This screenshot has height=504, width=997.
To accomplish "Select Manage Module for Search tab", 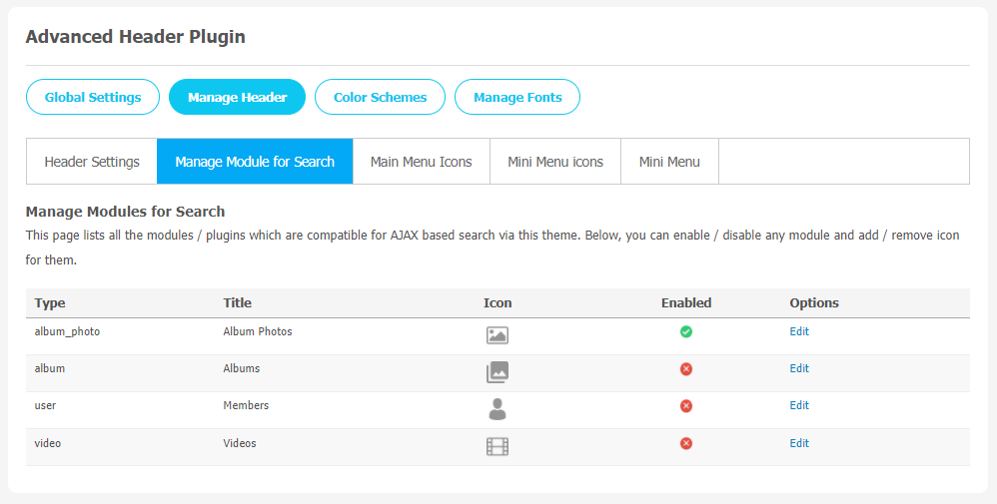I will tap(255, 162).
